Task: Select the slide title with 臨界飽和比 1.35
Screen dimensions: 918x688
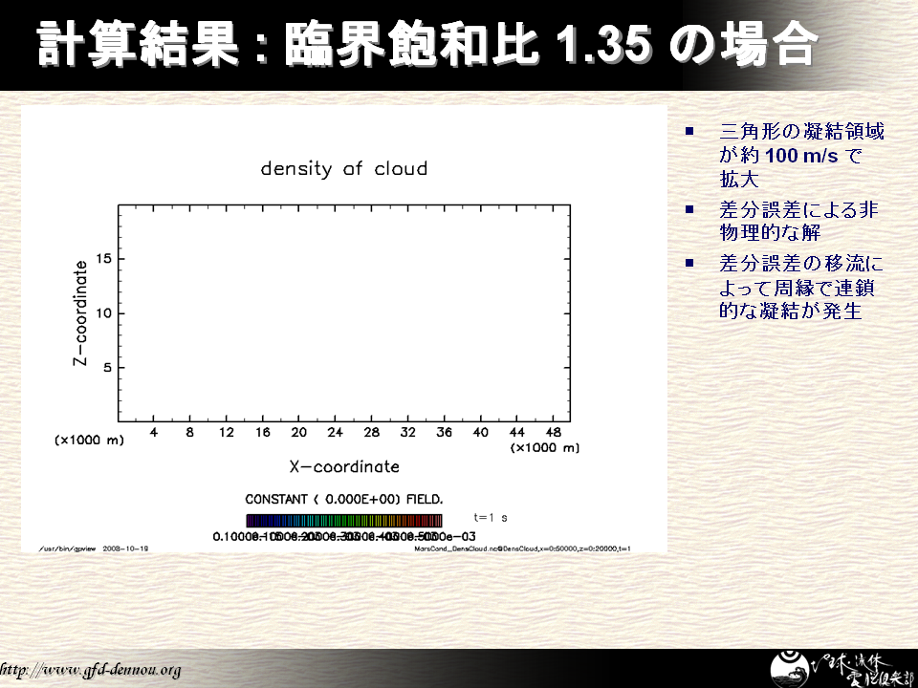Action: 427,44
